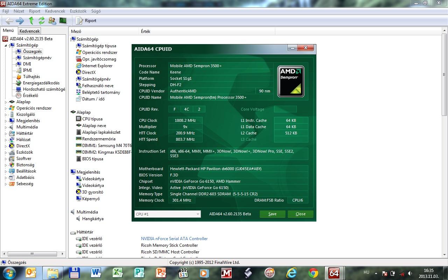This screenshot has height=280, width=448.
Task: Click the tray volume speaker icon
Action: tap(410, 273)
